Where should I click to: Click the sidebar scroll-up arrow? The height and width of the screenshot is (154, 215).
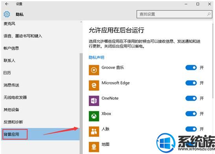pos(81,22)
